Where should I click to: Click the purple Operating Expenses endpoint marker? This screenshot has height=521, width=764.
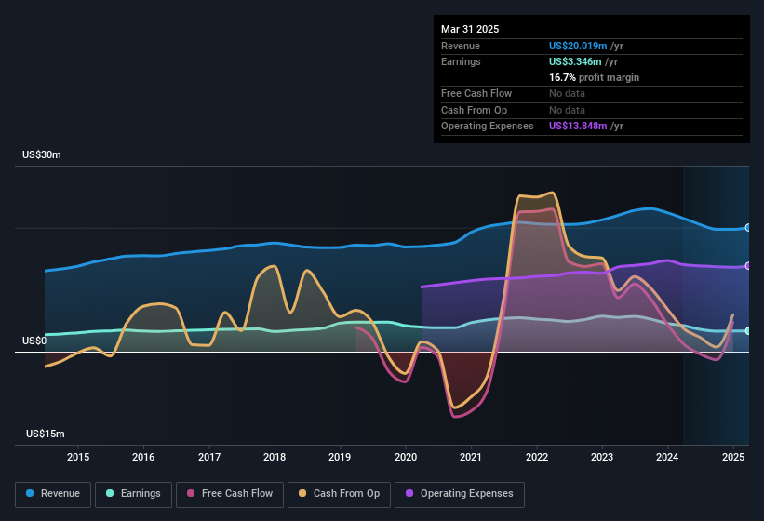point(748,266)
